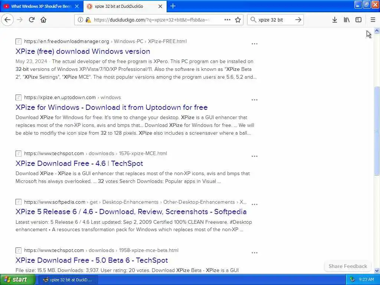The height and width of the screenshot is (285, 380).
Task: Click the scrollbar down arrow
Action: coord(377,271)
